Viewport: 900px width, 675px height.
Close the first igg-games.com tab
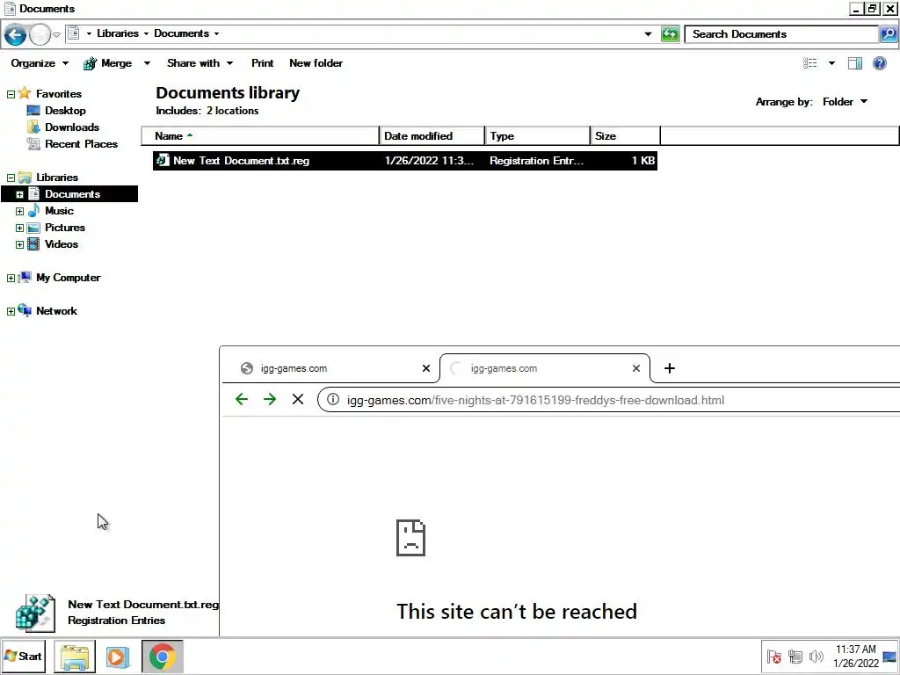coord(426,368)
